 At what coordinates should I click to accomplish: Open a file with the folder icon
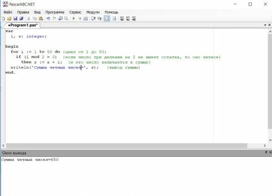pyautogui.click(x=9, y=18)
